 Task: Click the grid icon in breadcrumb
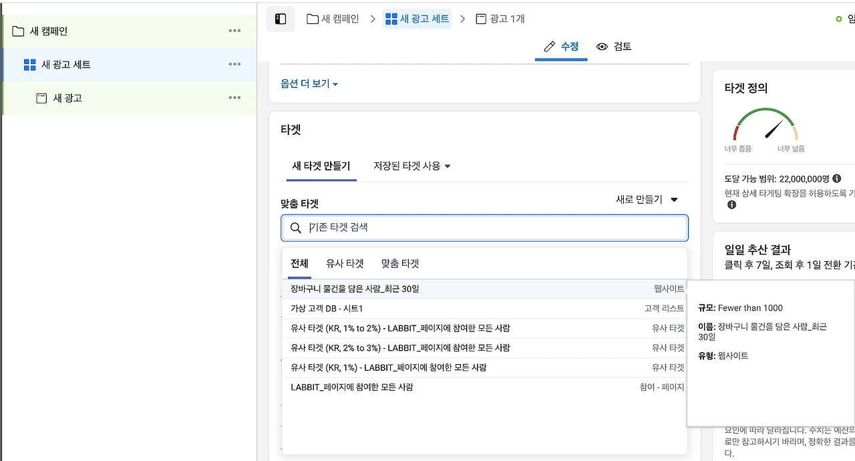click(391, 19)
